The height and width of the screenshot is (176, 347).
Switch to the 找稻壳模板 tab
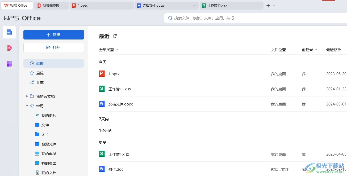click(x=51, y=6)
